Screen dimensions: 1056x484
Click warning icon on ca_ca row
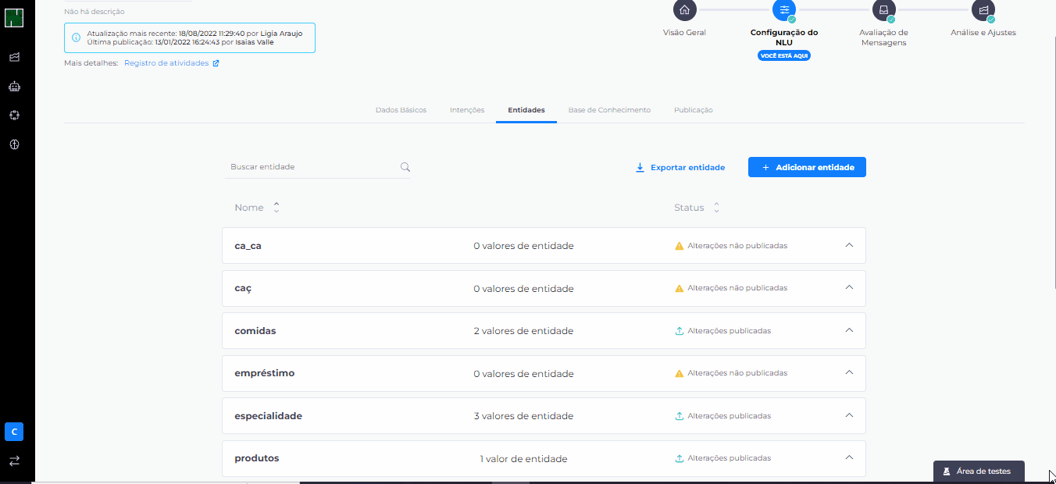[x=680, y=246]
